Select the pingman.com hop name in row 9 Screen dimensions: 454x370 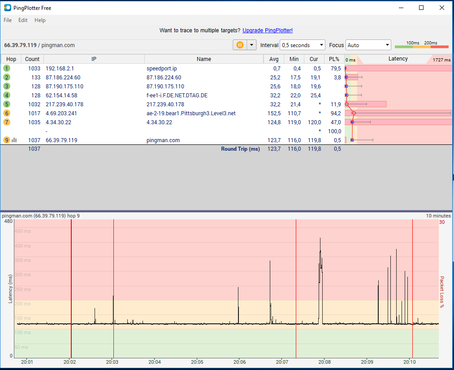163,140
